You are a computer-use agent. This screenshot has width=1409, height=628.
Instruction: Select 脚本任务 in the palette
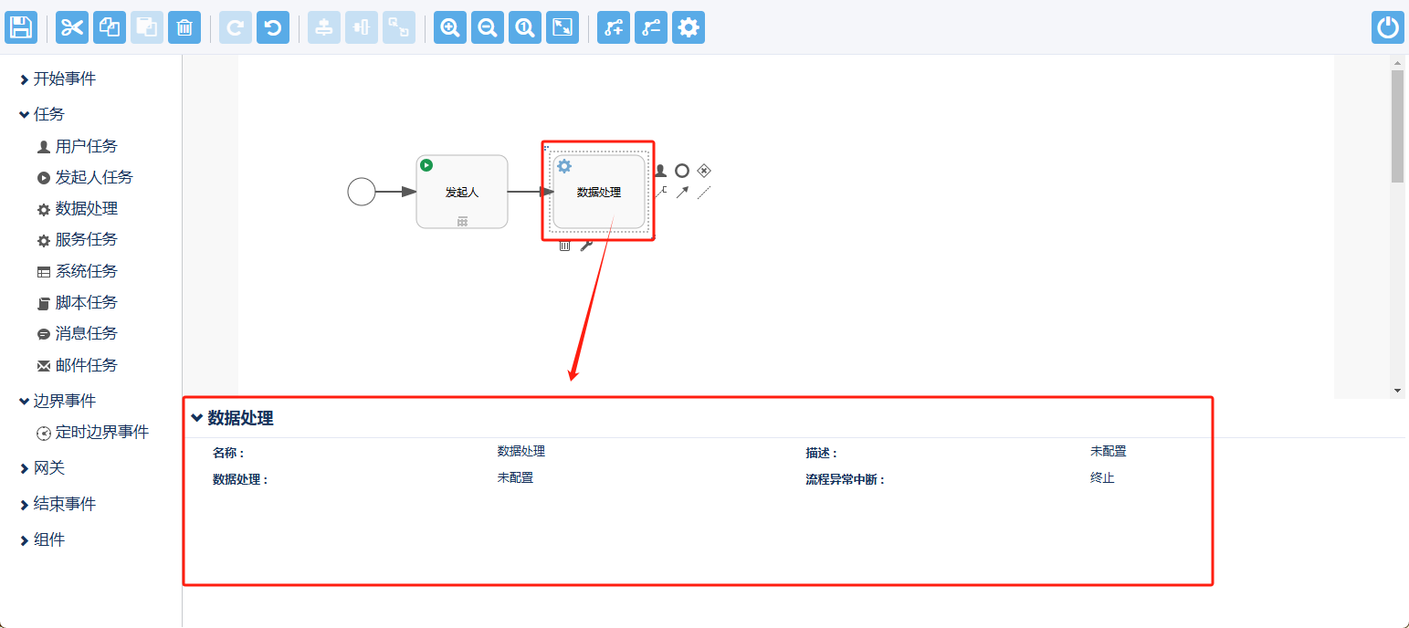click(86, 302)
